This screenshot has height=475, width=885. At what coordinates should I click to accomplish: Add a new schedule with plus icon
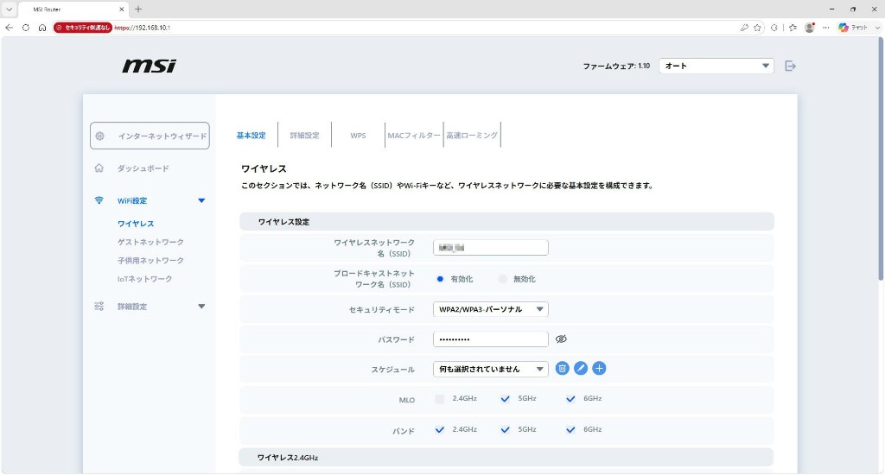click(x=600, y=369)
